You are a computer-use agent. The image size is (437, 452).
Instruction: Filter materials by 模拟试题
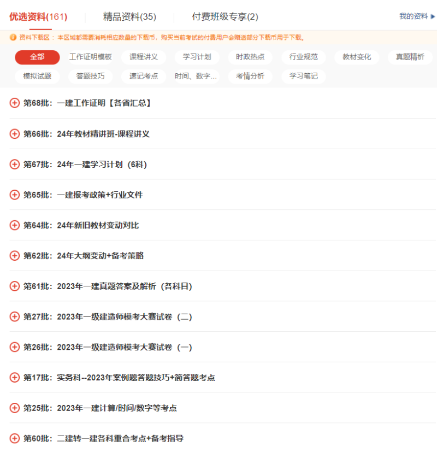pyautogui.click(x=37, y=77)
